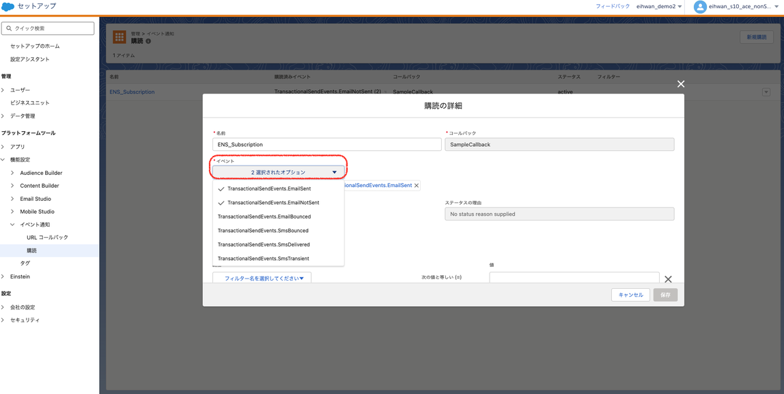Screen dimensions: 784x394
Task: Focus the クイック検索 search box
Action: 48,29
